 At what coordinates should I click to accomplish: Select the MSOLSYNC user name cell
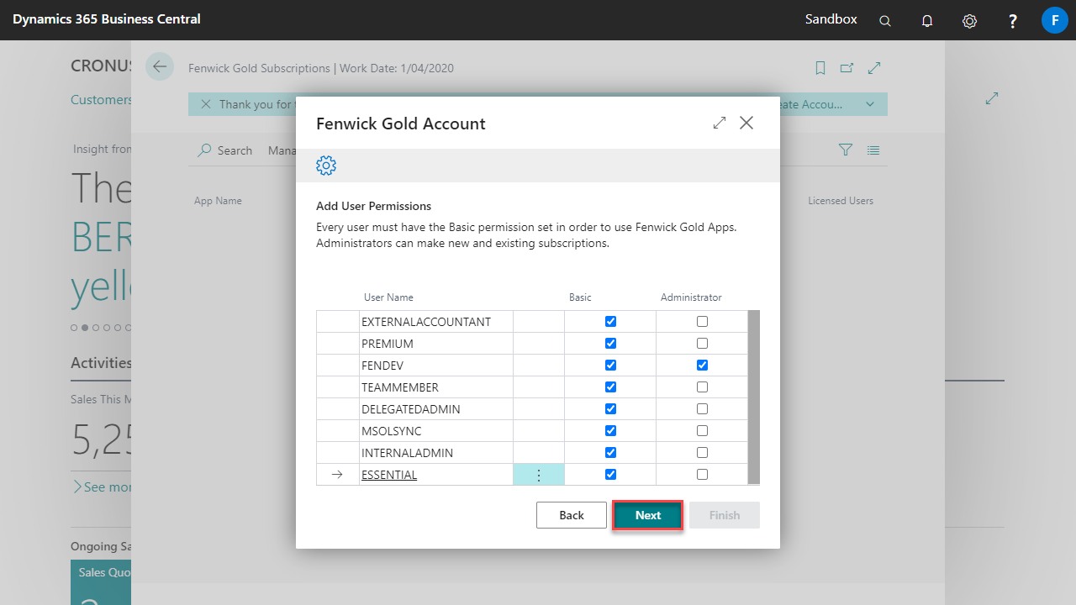pyautogui.click(x=436, y=431)
